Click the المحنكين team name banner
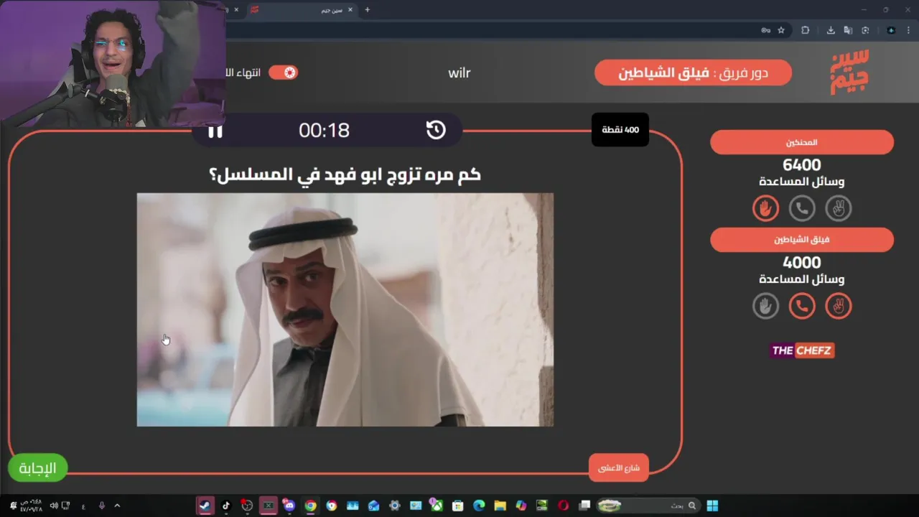 pos(802,142)
